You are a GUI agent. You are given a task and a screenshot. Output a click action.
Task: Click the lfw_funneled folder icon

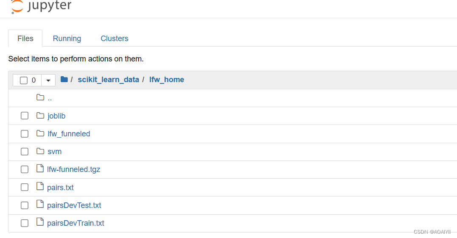pos(40,133)
